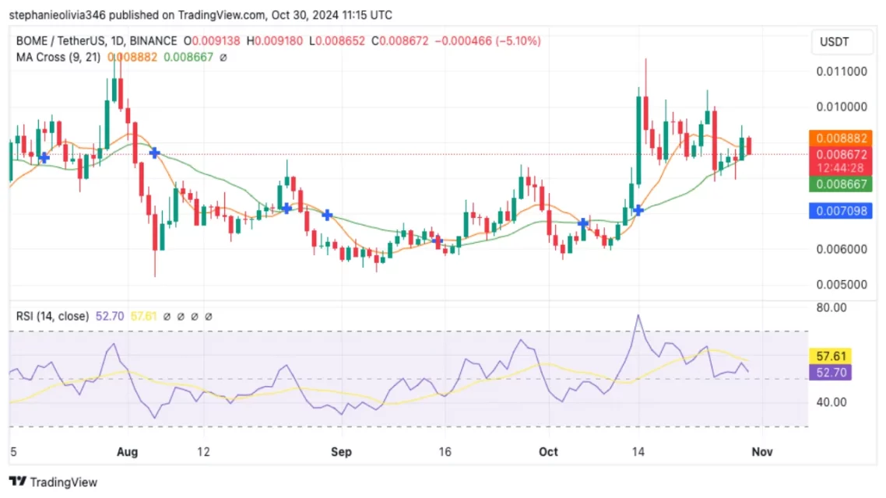Click the ∅ symbol beside MA Cross values
This screenshot has height=498, width=886.
pos(223,58)
